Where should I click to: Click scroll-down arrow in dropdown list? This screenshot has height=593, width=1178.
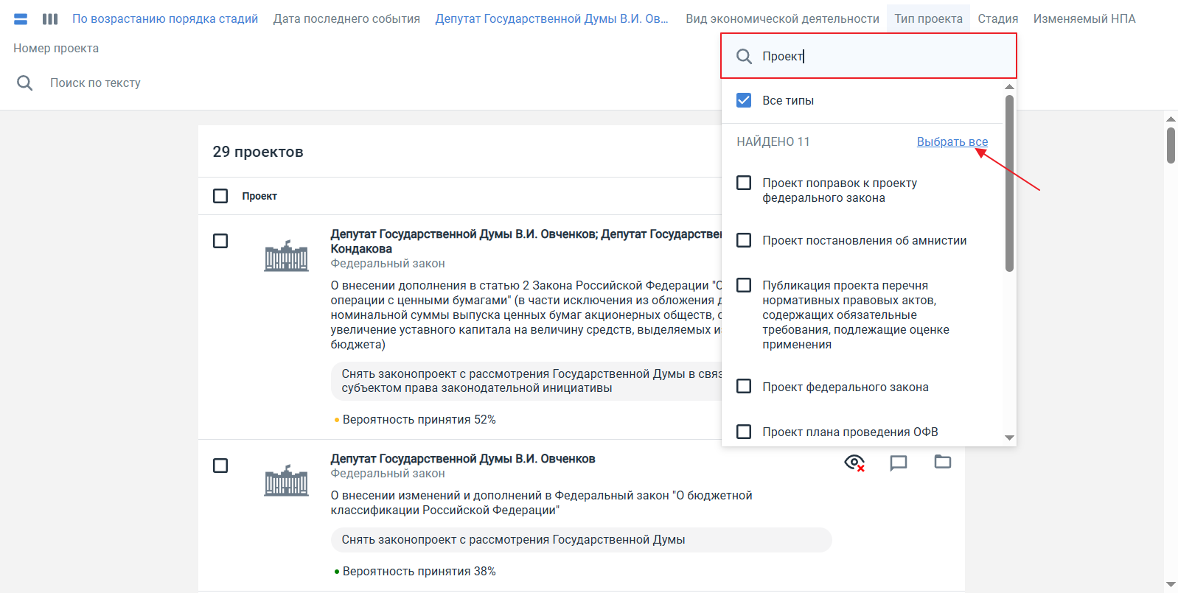(1009, 438)
